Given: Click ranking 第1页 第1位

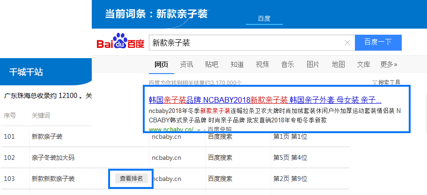Looking at the screenshot, I should [x=290, y=136].
